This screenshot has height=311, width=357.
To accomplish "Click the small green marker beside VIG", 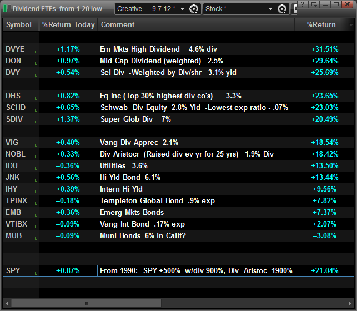I will (36, 146).
